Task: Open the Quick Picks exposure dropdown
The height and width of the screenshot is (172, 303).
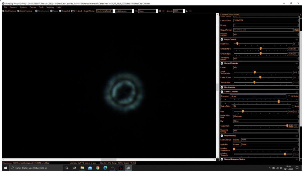Action: (261, 106)
